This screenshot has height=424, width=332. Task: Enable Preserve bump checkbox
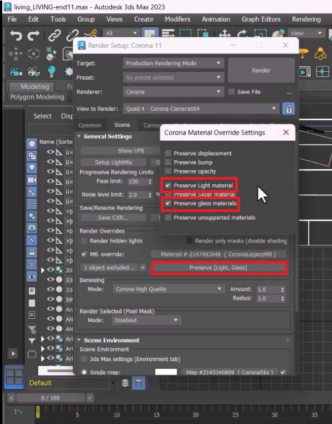point(168,162)
